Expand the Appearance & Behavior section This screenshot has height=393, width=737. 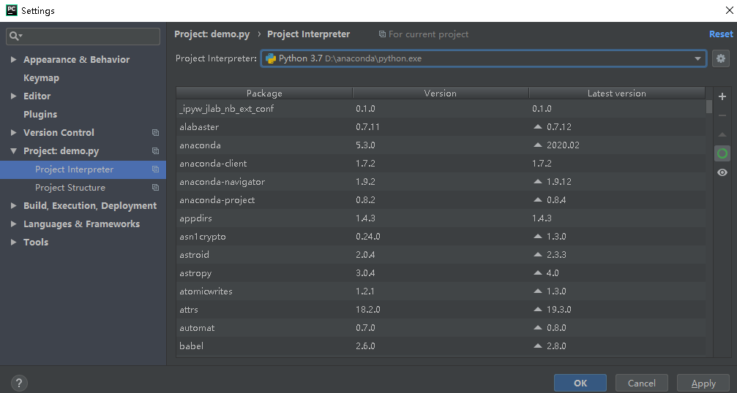[14, 60]
